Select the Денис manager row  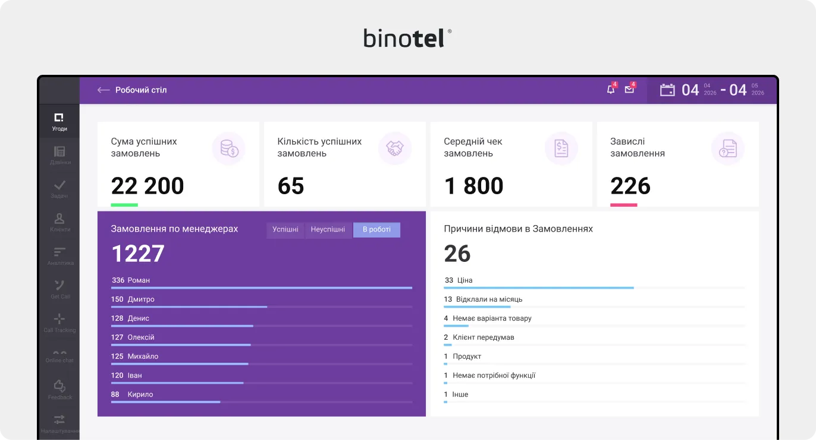tap(262, 320)
